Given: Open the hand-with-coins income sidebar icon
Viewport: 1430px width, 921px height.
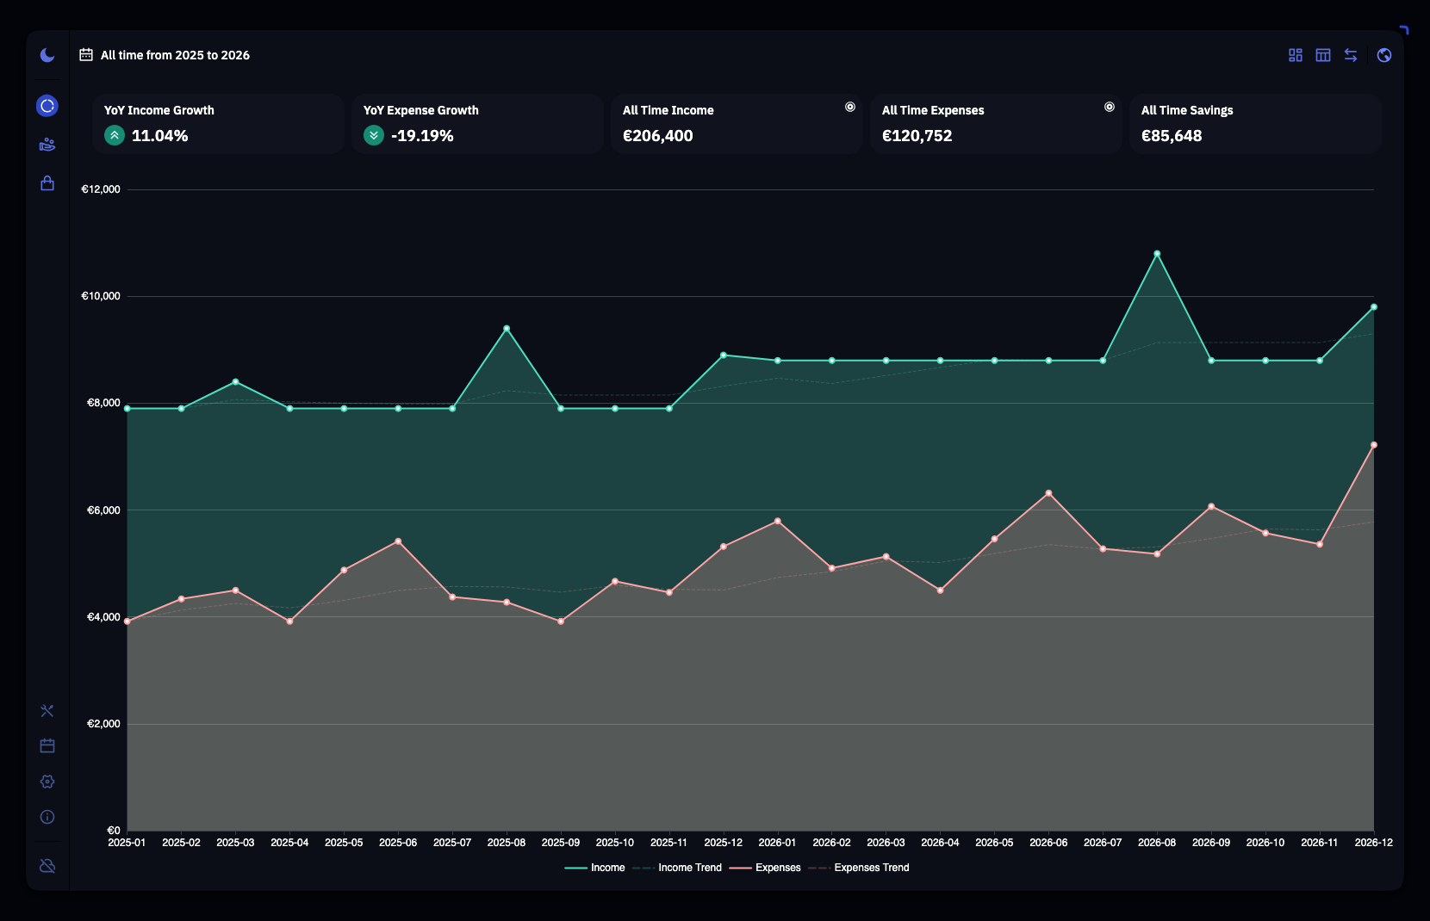Looking at the screenshot, I should [x=47, y=145].
